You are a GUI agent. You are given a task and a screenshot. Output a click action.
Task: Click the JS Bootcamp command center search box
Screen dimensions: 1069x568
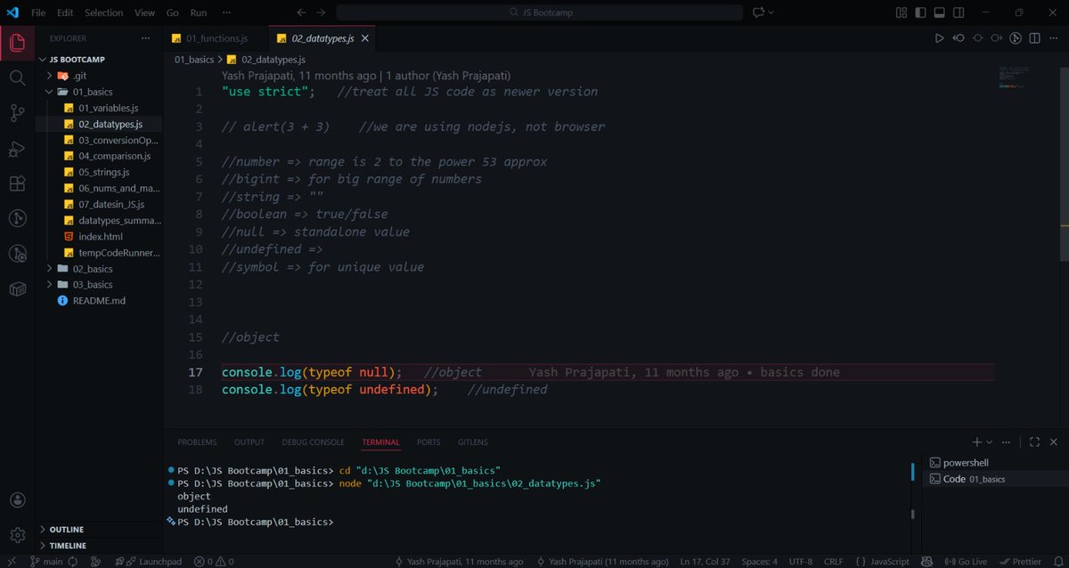[x=539, y=12]
